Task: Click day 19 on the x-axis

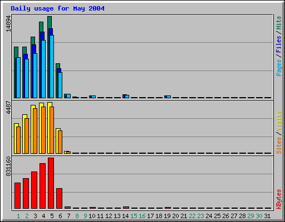Action: pos(167,216)
